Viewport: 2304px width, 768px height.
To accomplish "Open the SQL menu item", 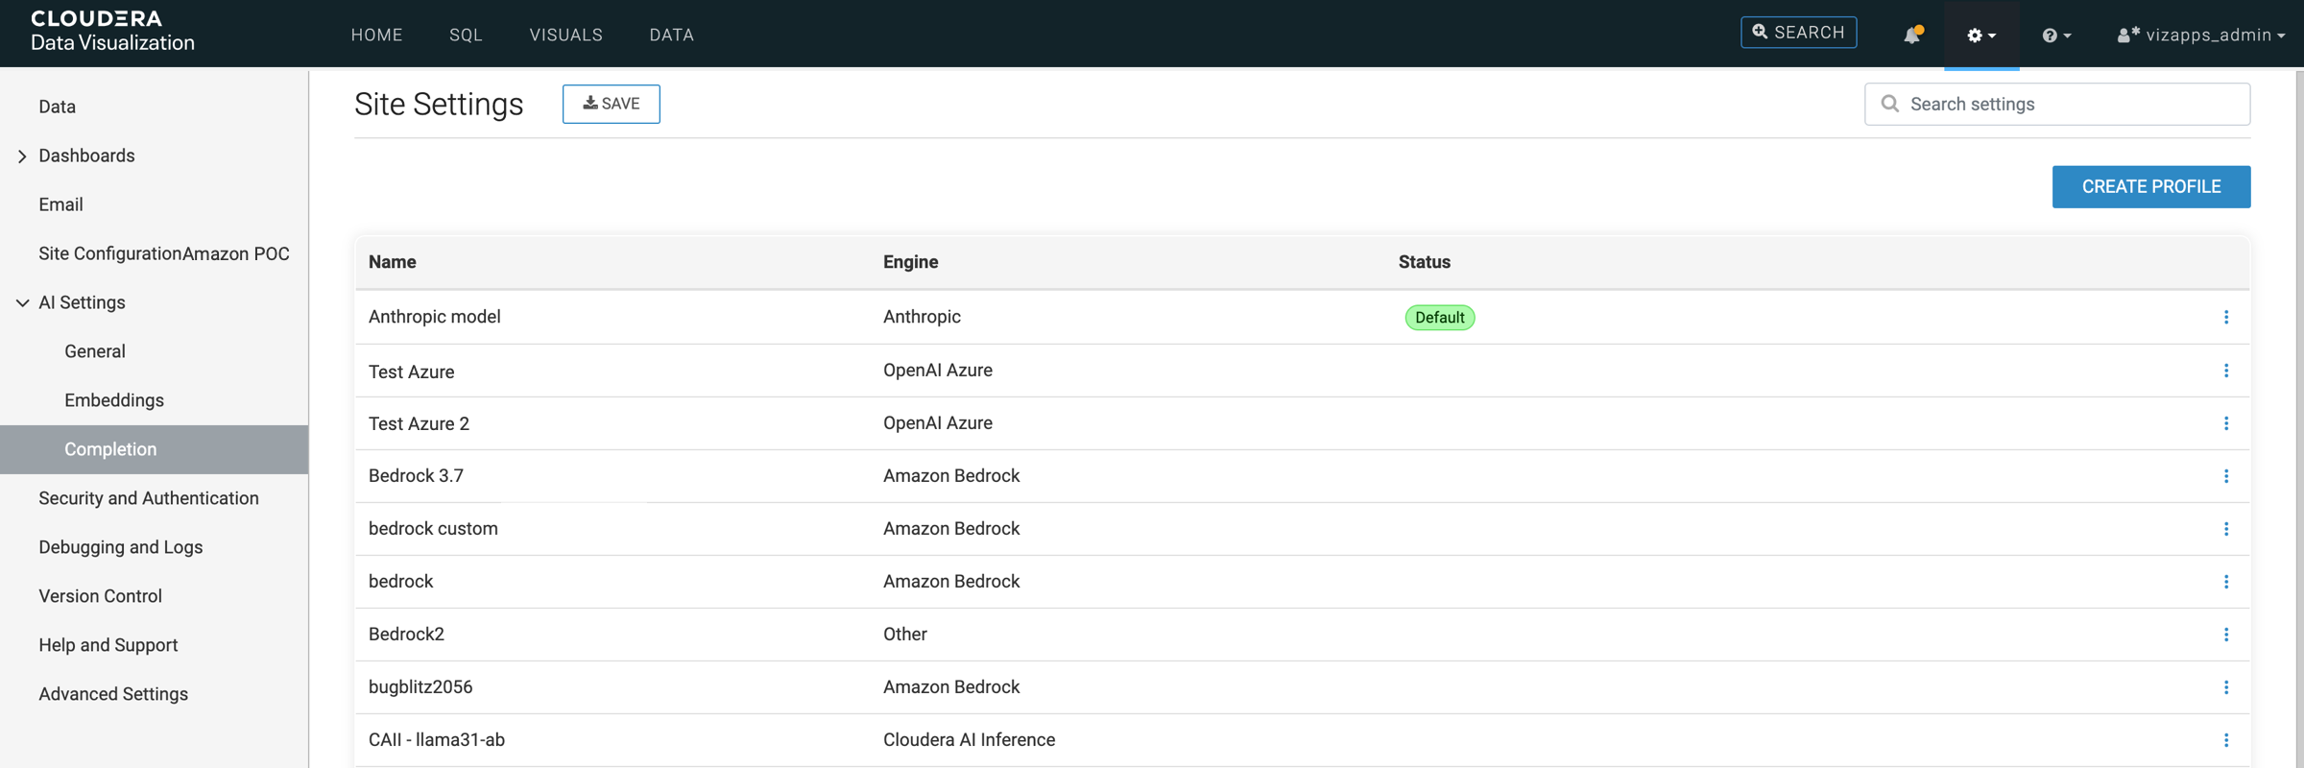I will [466, 36].
